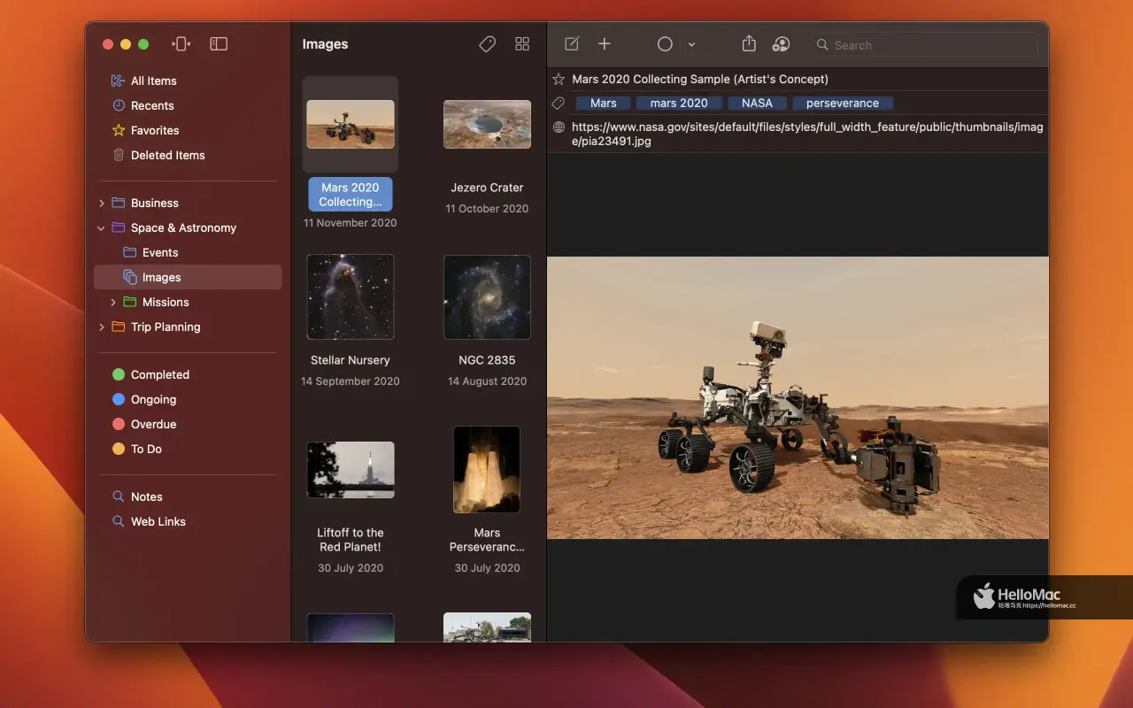Open the Web Links saved search
This screenshot has height=708, width=1133.
pyautogui.click(x=158, y=521)
